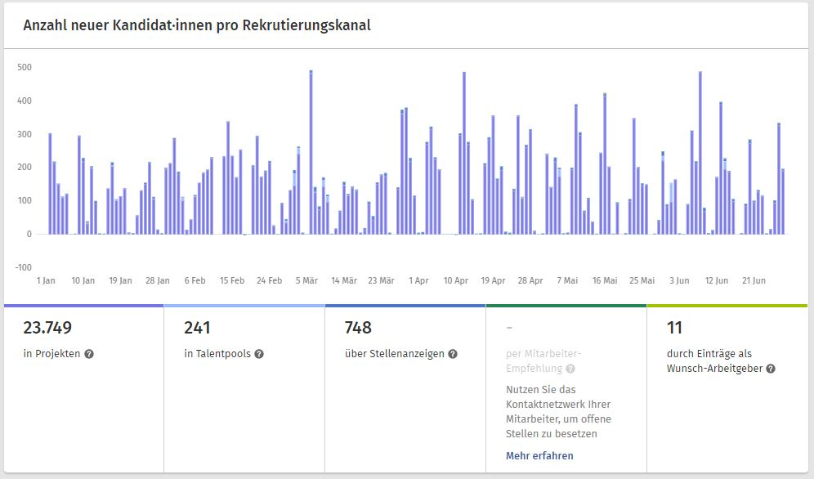Click purple color bar above 'in Projekten'
The width and height of the screenshot is (814, 479).
click(83, 307)
